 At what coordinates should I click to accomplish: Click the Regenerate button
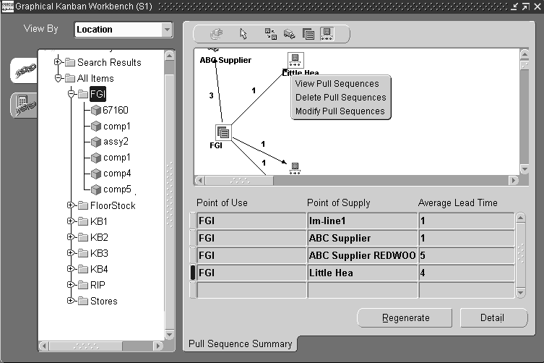(x=405, y=318)
